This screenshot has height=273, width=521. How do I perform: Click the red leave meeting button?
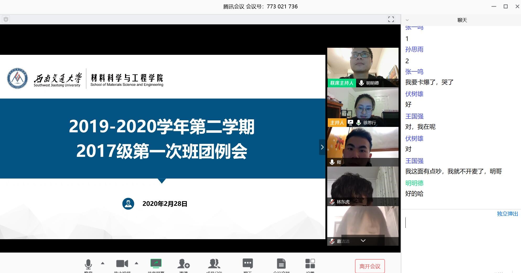(370, 266)
